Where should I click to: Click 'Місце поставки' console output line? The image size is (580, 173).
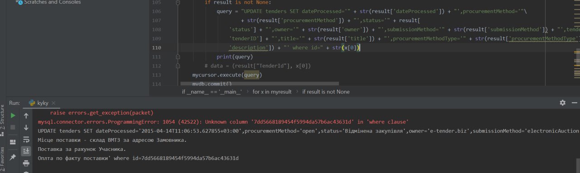[x=112, y=140]
